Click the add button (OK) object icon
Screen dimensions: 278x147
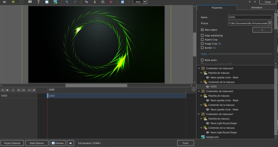point(30,2)
